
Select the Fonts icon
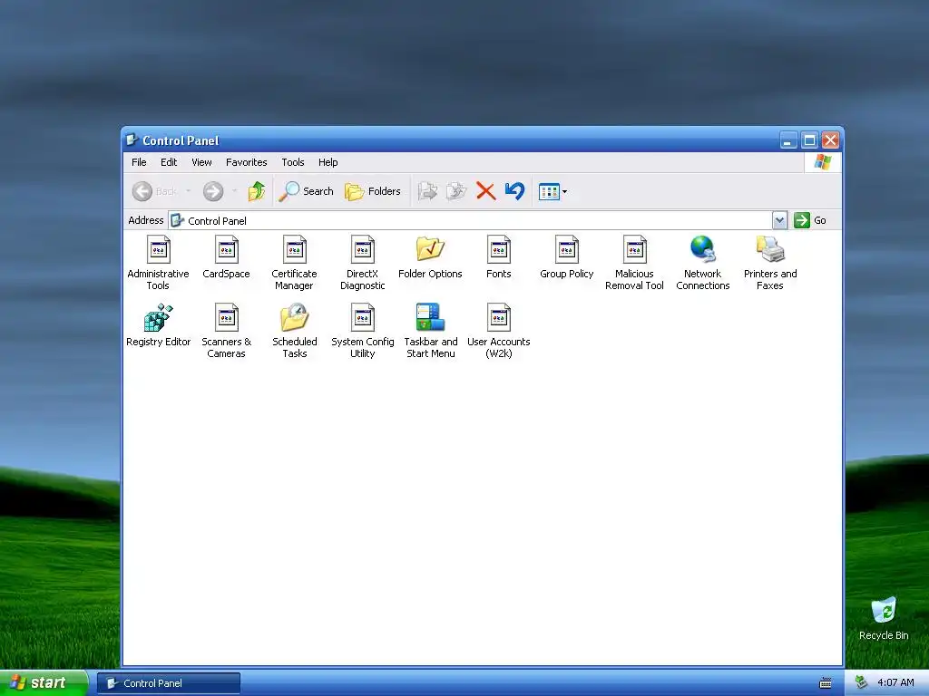coord(499,249)
